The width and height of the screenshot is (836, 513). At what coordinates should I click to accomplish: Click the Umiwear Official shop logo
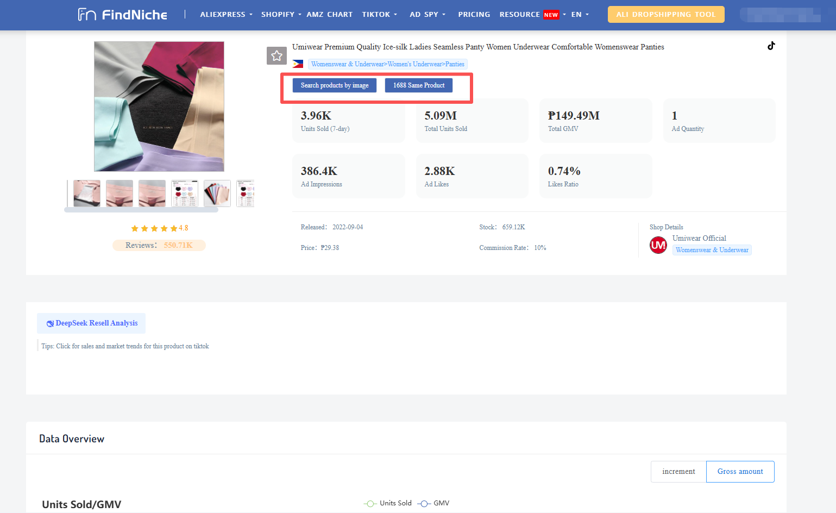[658, 245]
